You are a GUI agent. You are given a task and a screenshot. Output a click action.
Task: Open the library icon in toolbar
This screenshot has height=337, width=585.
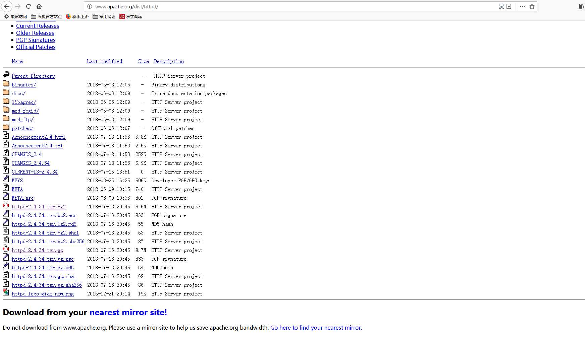click(582, 6)
